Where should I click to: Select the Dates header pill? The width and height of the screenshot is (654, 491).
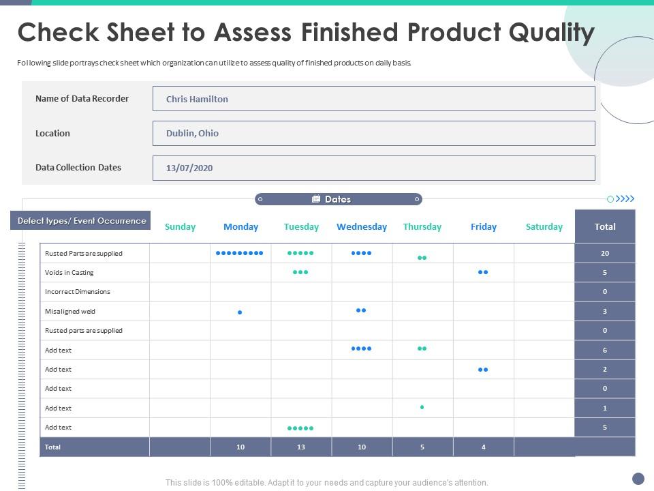339,199
